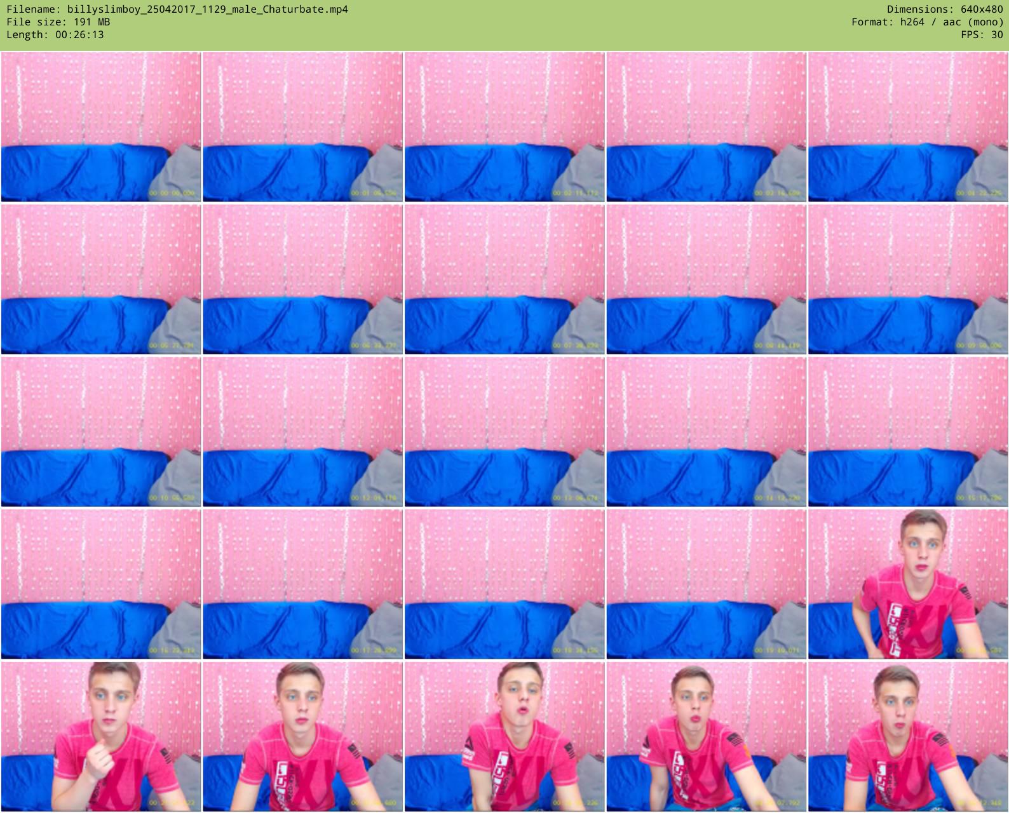Viewport: 1009px width, 813px height.
Task: Choose the frame thumbnail at 00:05:27
Action: [x=101, y=279]
